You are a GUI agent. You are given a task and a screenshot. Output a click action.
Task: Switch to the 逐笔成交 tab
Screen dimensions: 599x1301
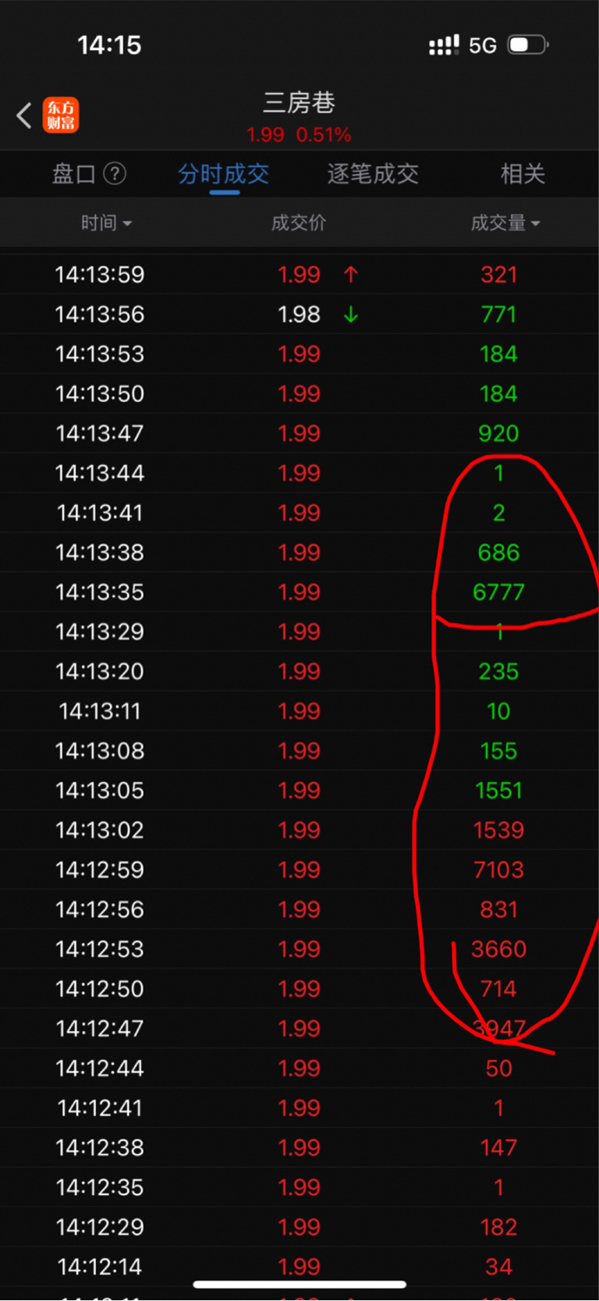373,173
